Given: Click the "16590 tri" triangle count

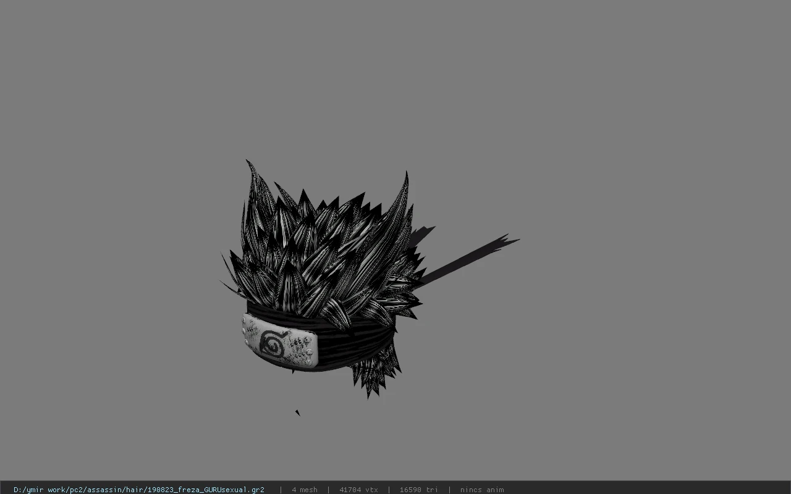Looking at the screenshot, I should [419, 490].
